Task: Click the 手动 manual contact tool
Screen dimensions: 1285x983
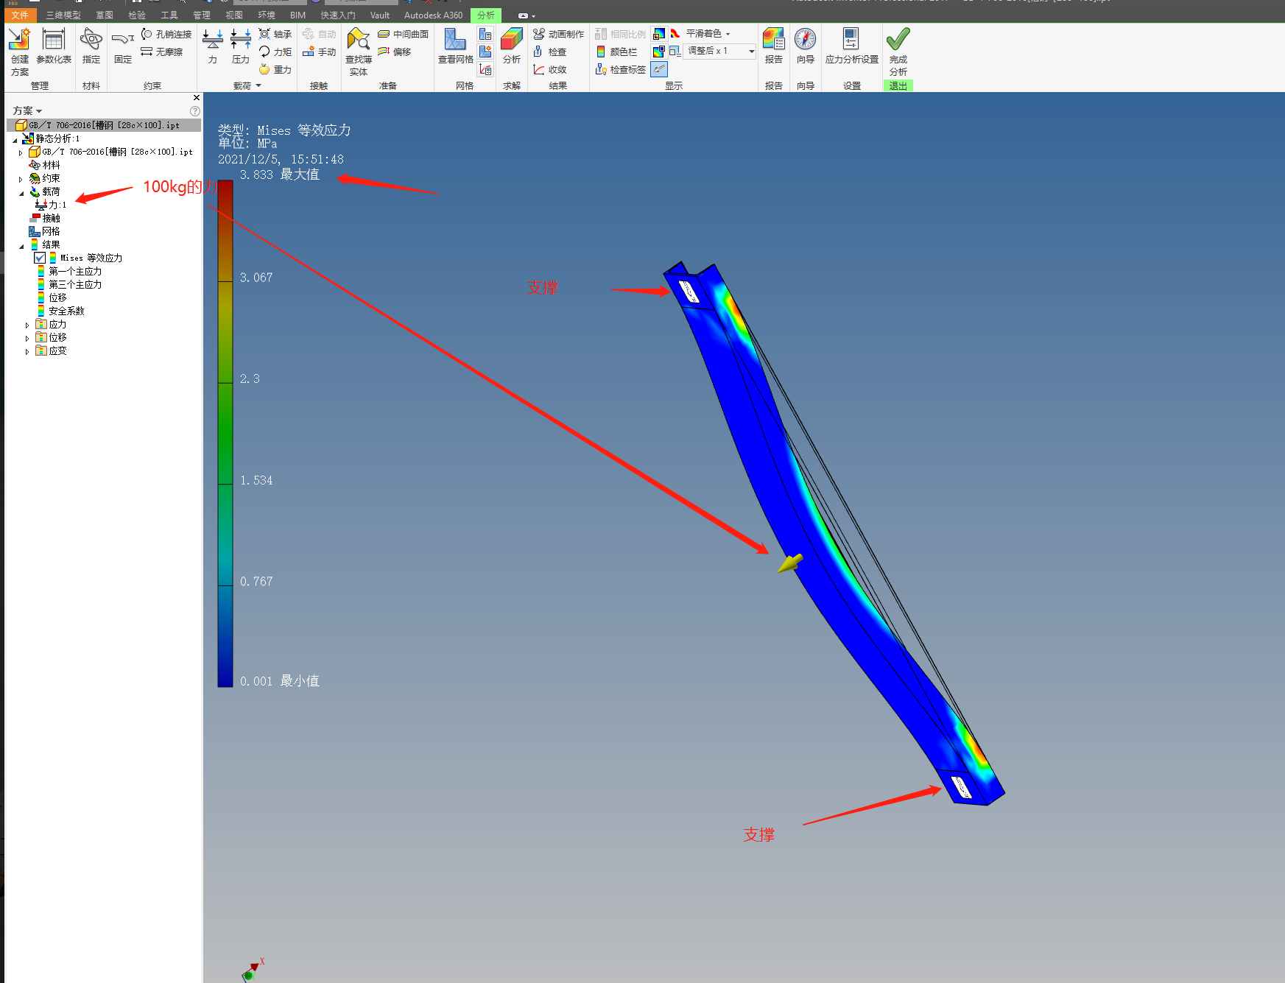Action: 320,52
